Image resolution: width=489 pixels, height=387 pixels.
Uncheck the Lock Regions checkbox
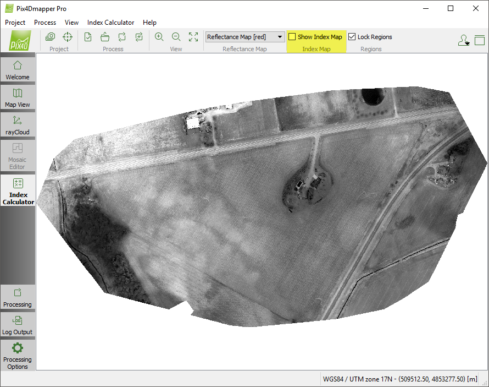pos(352,37)
